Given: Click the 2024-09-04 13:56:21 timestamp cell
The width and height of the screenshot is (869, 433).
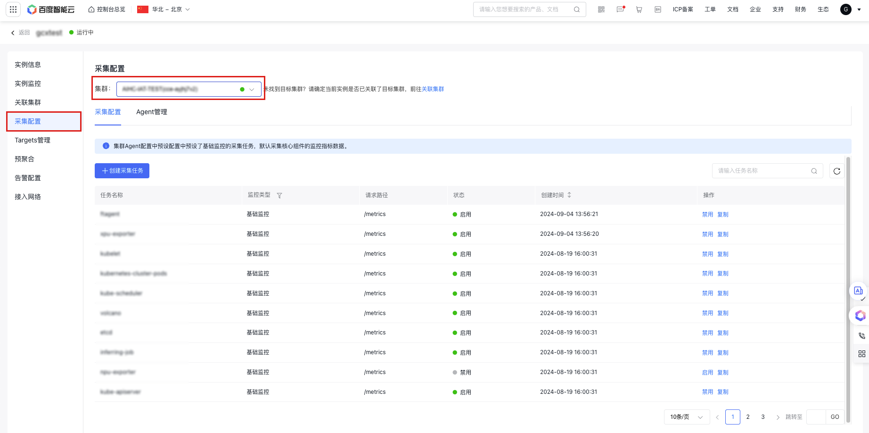Looking at the screenshot, I should click(x=569, y=214).
